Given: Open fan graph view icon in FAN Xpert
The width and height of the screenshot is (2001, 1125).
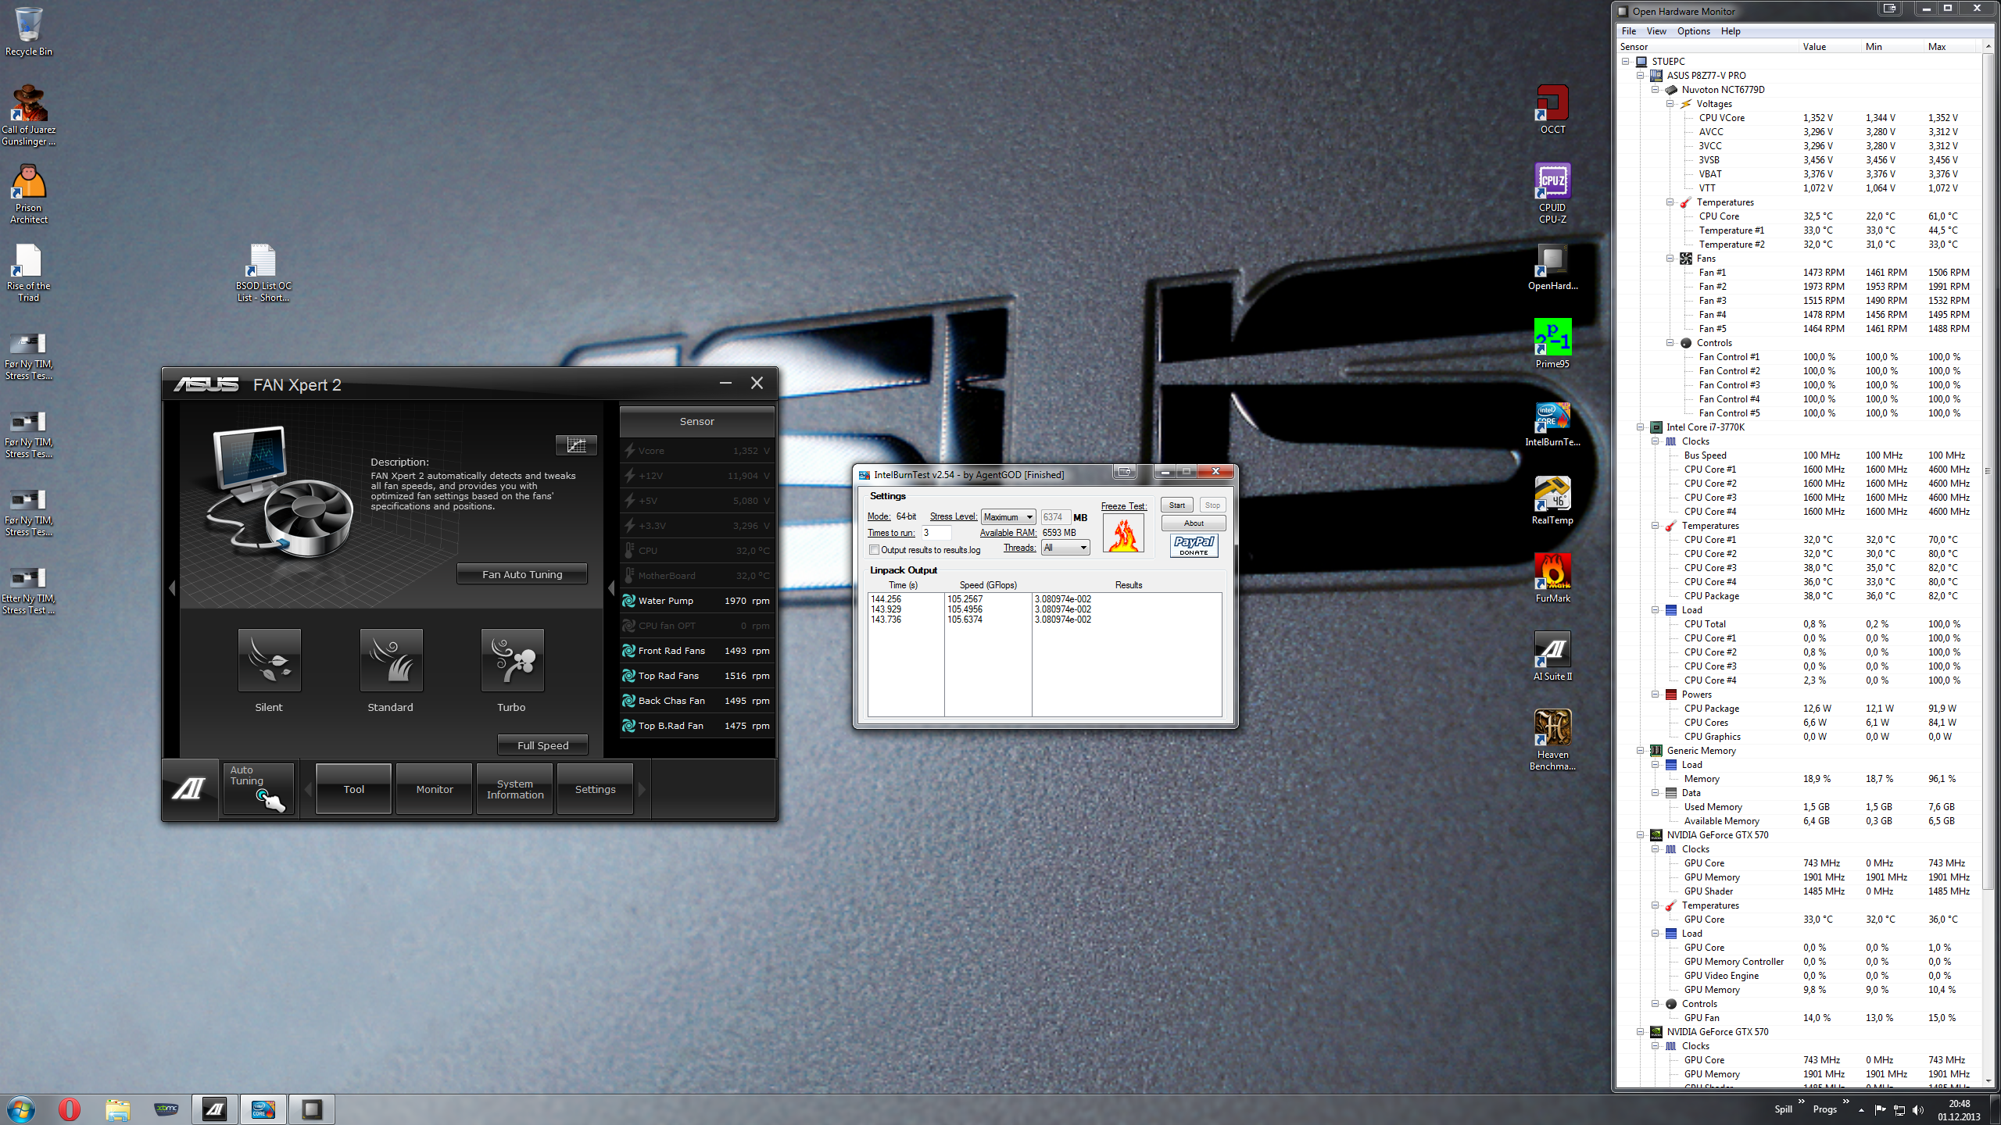Looking at the screenshot, I should (576, 445).
